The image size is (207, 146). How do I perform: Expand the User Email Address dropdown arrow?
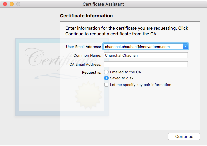click(x=185, y=47)
